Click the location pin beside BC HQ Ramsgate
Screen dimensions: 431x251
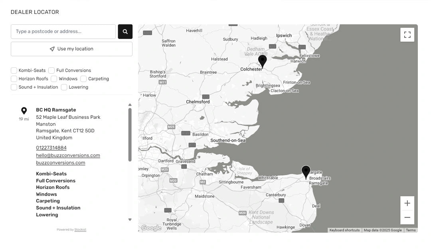coord(24,110)
